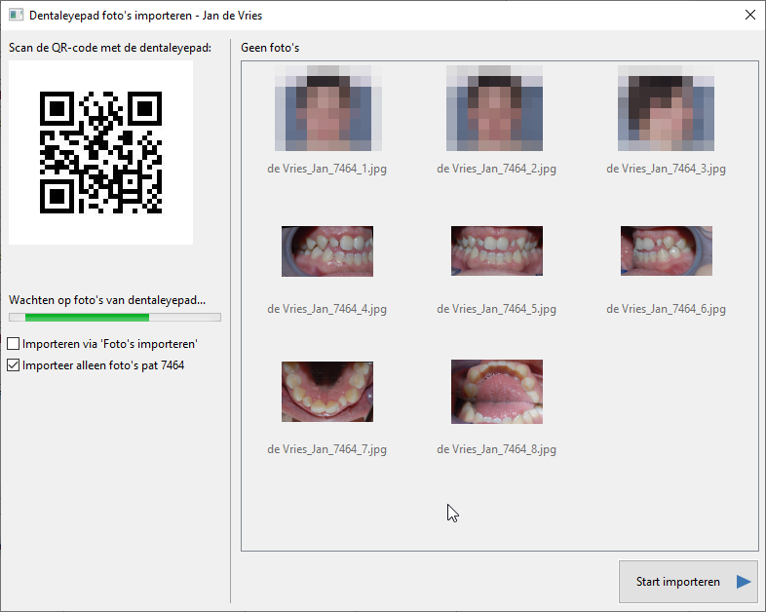766x612 pixels.
Task: Select thumbnail de Vries_Jan_7464_3.jpg
Action: 666,108
